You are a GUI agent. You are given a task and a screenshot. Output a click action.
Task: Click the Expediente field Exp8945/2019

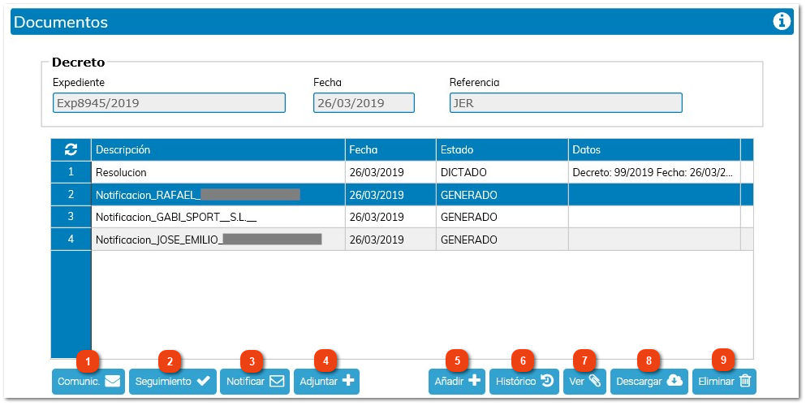169,103
